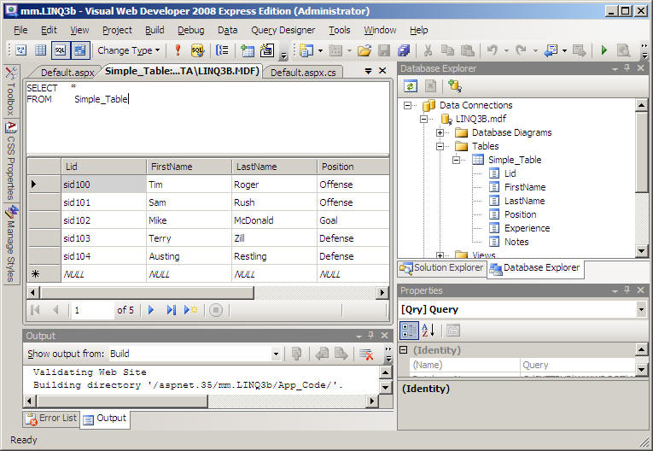Click the Connect to Database icon
Screen dimensions: 653x451
[x=454, y=86]
